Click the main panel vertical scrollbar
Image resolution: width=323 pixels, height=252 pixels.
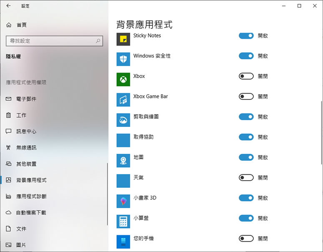(321, 134)
